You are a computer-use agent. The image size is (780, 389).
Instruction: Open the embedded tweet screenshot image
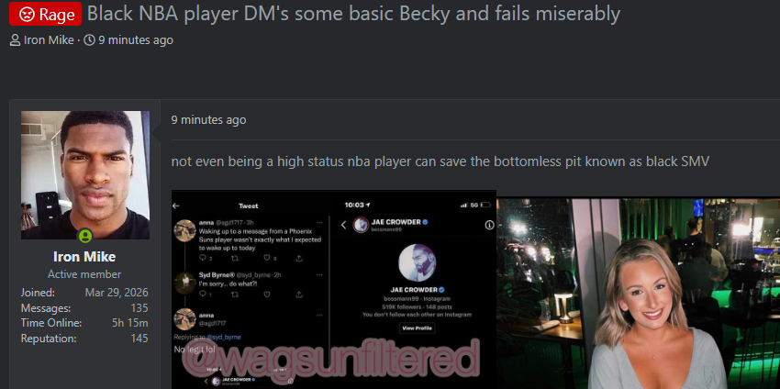[334, 289]
